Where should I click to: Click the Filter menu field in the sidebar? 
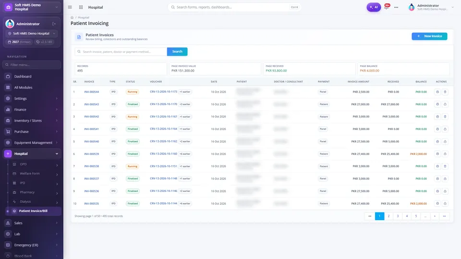click(32, 65)
